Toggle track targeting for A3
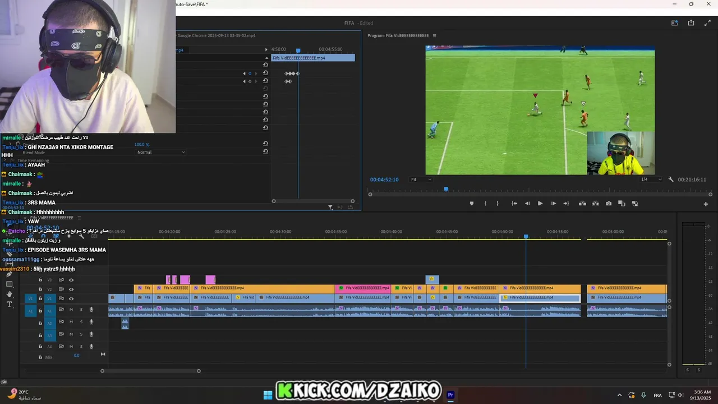This screenshot has width=718, height=404. tap(49, 335)
